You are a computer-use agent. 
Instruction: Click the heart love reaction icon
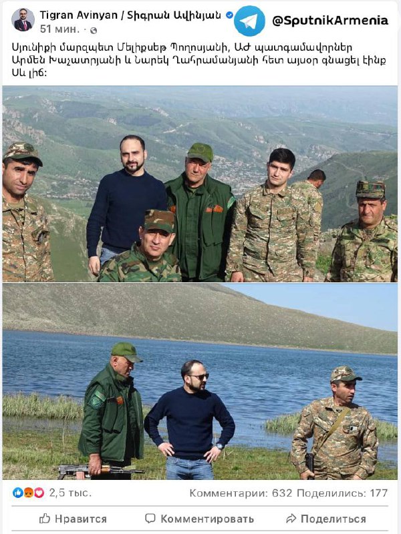(x=39, y=493)
